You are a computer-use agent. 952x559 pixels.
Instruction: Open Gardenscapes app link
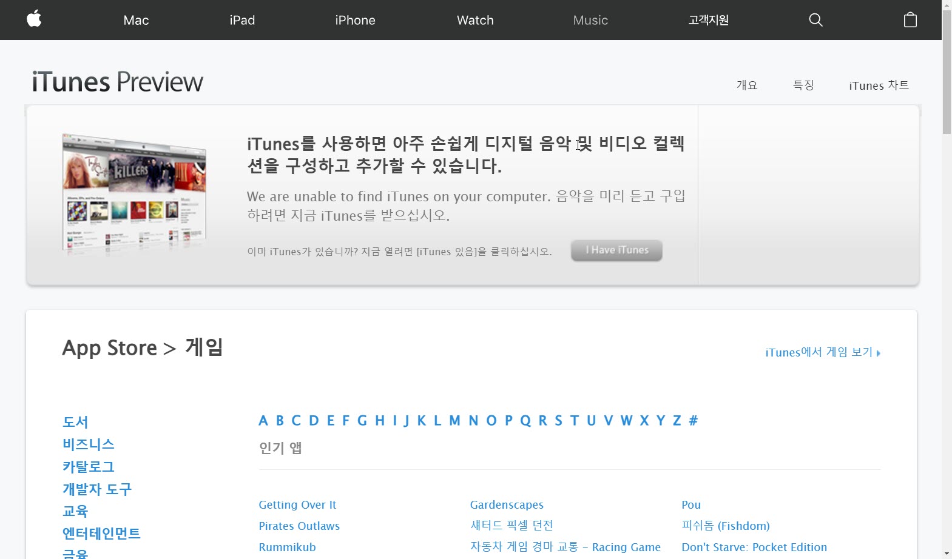tap(507, 504)
